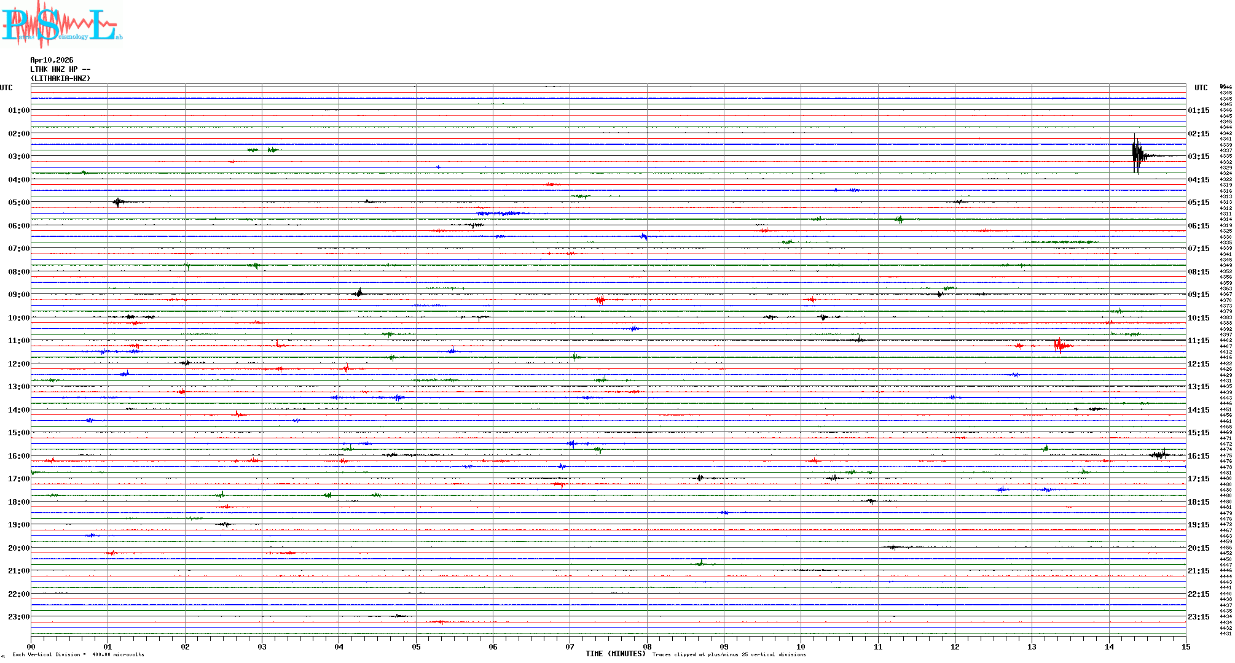Image resolution: width=1235 pixels, height=663 pixels.
Task: Click the black event at start of 05:00 trace
Action: [118, 202]
